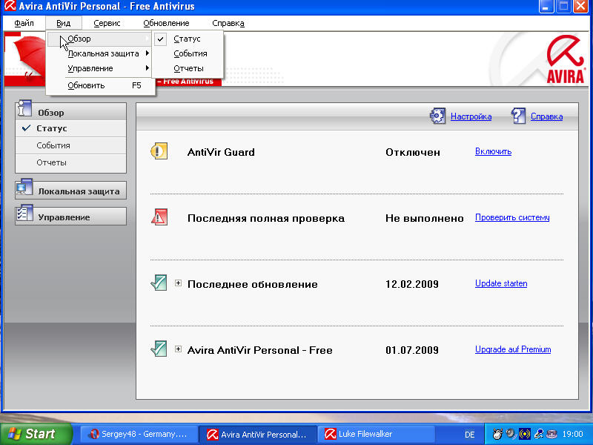Click green checkmark icon beside Последнее обновление
Image resolution: width=593 pixels, height=445 pixels.
coord(159,283)
